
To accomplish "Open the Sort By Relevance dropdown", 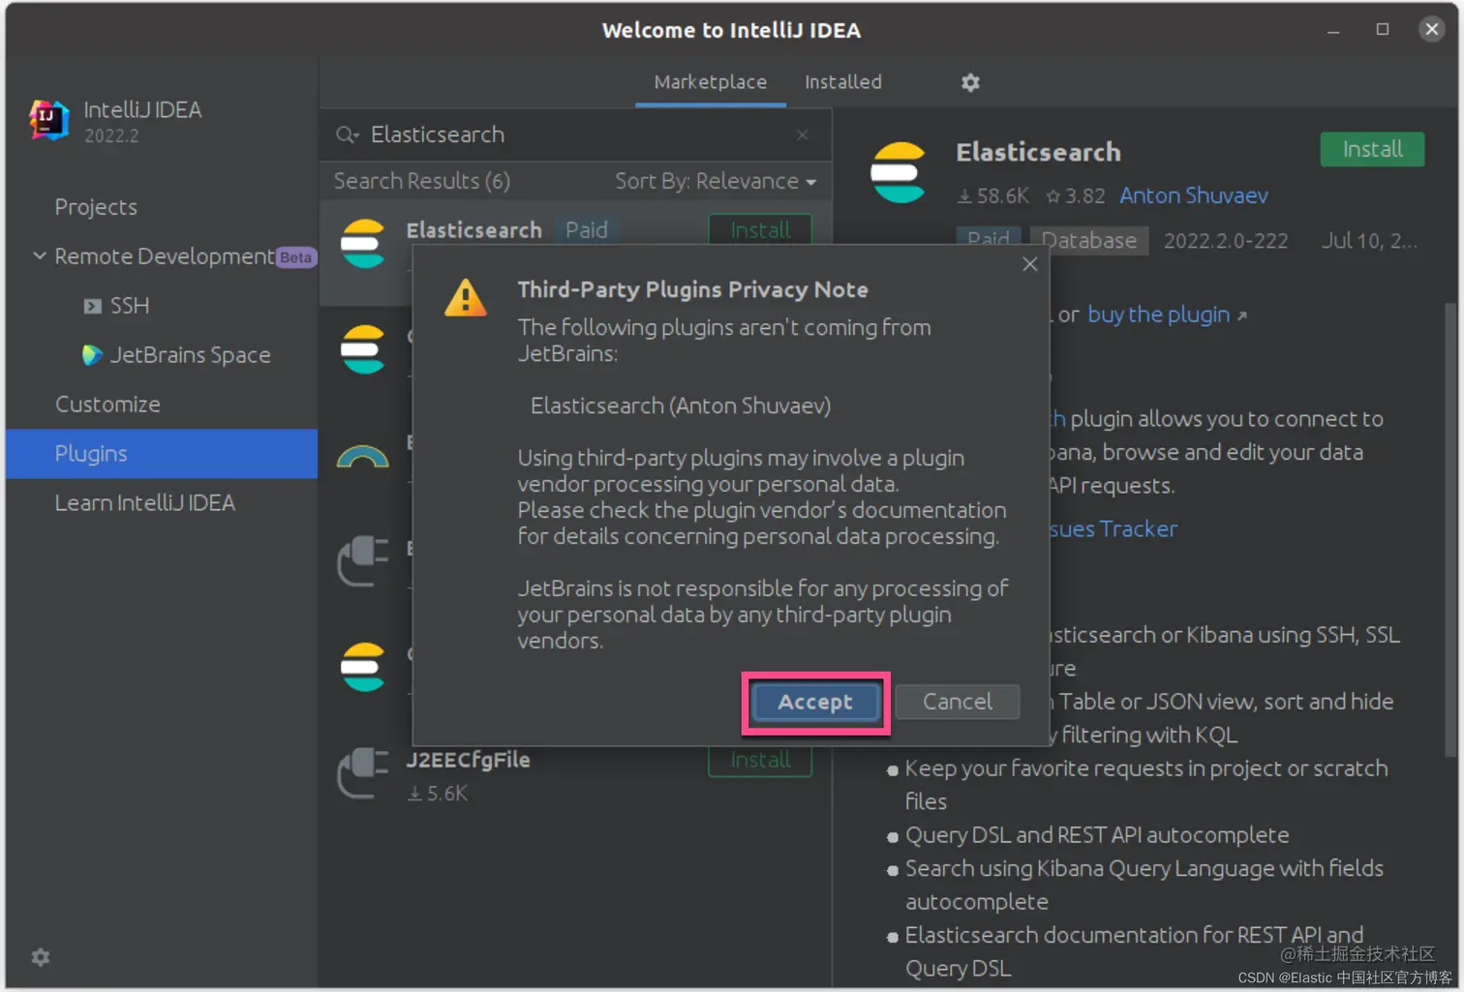I will coord(714,181).
